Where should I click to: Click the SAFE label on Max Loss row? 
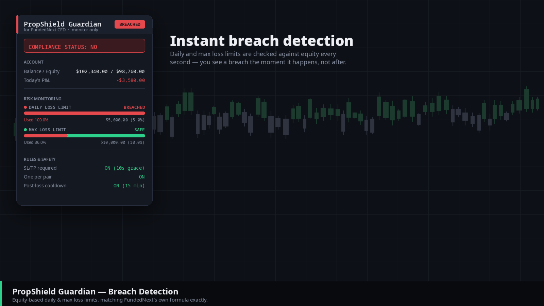click(139, 130)
